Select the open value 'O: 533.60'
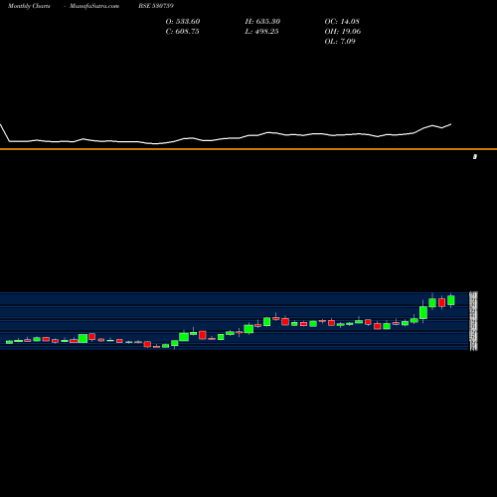This screenshot has height=497, width=497. tap(183, 22)
